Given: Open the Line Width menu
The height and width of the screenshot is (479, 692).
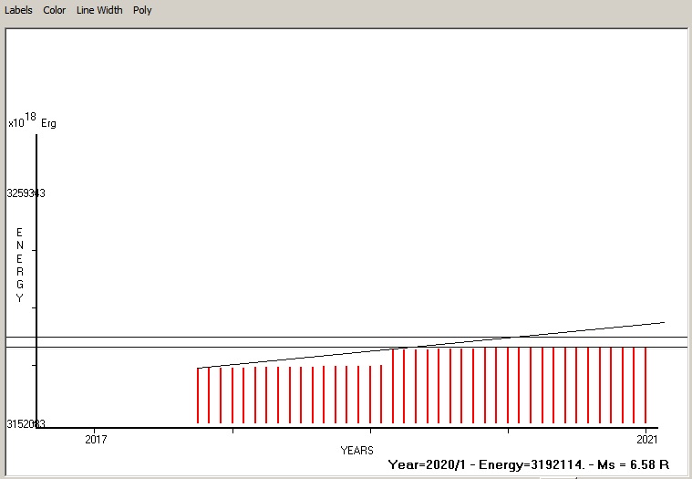Looking at the screenshot, I should (99, 10).
